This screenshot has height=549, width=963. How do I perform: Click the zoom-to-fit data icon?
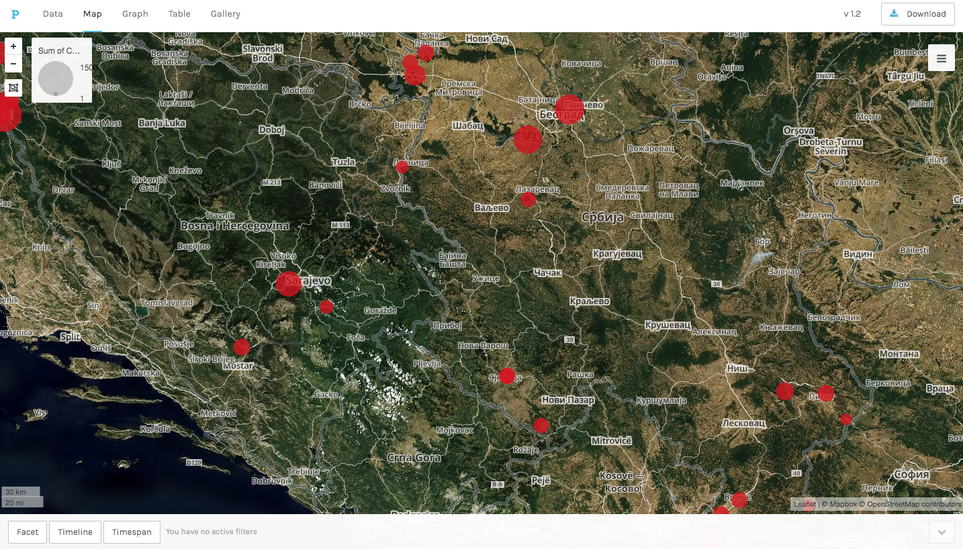click(x=13, y=88)
